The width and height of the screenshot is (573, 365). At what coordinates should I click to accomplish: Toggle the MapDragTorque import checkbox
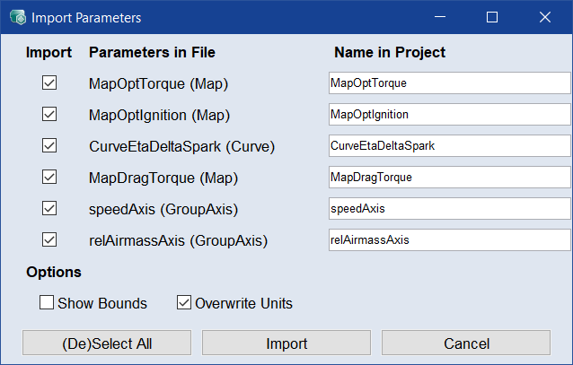click(x=49, y=177)
